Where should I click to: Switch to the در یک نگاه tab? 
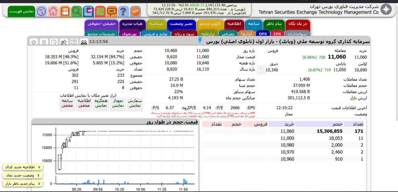pos(298,24)
